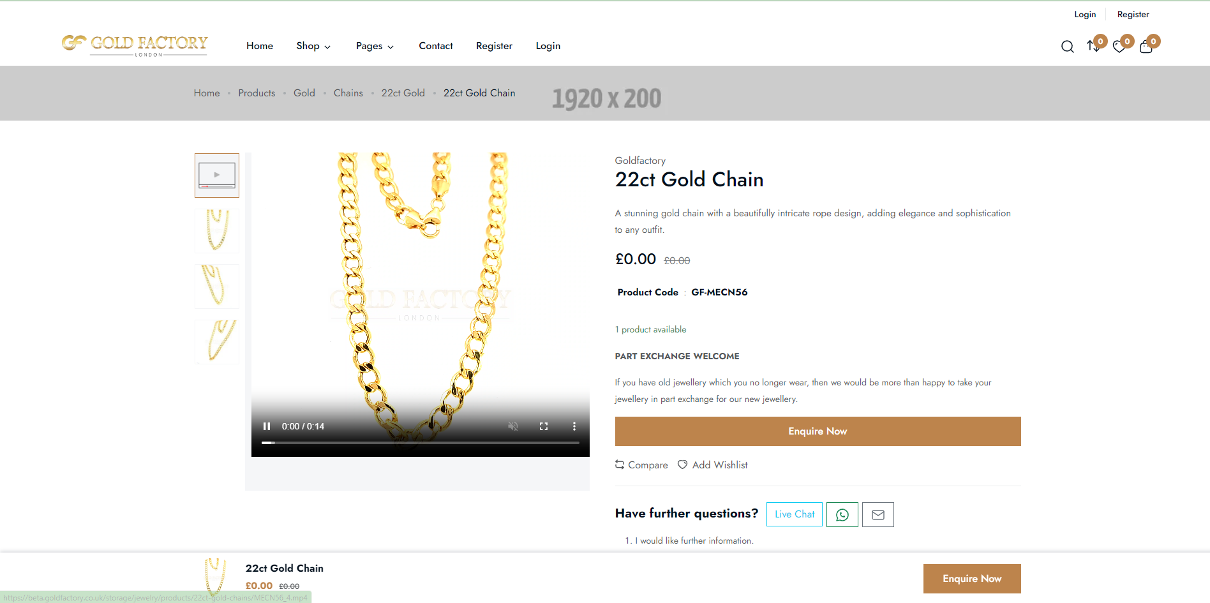1210x603 pixels.
Task: Open the Chains breadcrumb link
Action: pyautogui.click(x=348, y=93)
